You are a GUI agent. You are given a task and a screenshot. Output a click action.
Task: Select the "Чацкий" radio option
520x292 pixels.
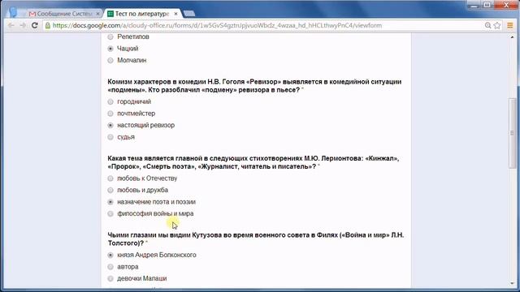coord(110,49)
